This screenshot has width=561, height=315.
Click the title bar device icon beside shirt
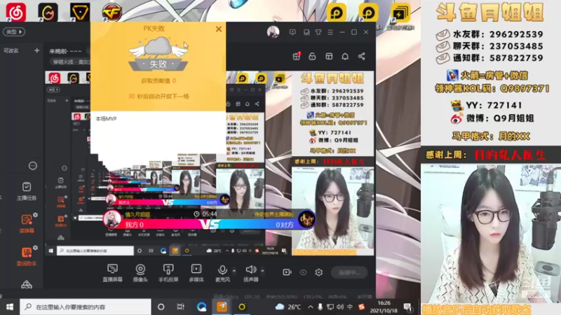pyautogui.click(x=306, y=32)
